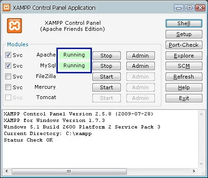
Task: Exit the XAMPP Control Panel
Action: click(184, 98)
